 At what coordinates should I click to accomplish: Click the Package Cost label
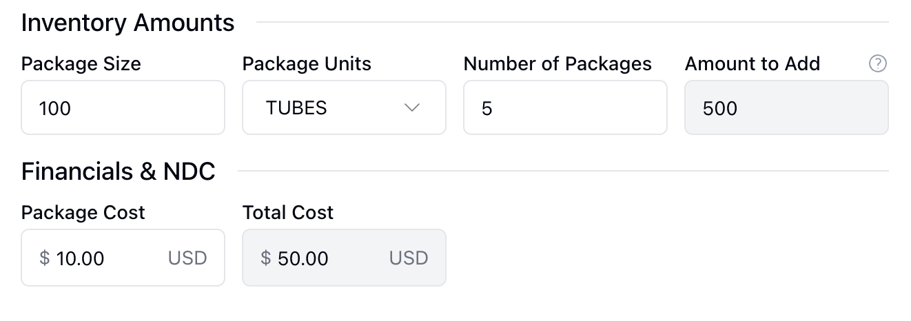click(x=83, y=212)
